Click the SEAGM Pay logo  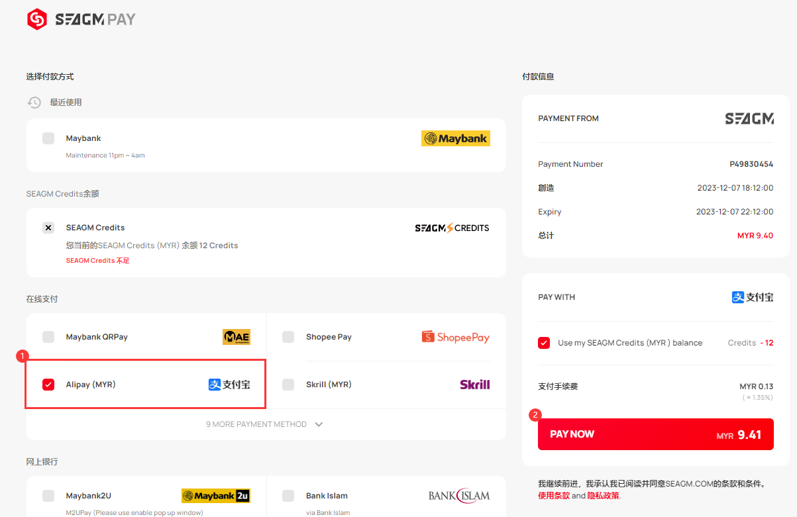[x=81, y=19]
